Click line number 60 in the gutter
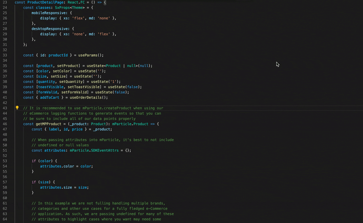This screenshot has height=223, width=363. (5, 198)
